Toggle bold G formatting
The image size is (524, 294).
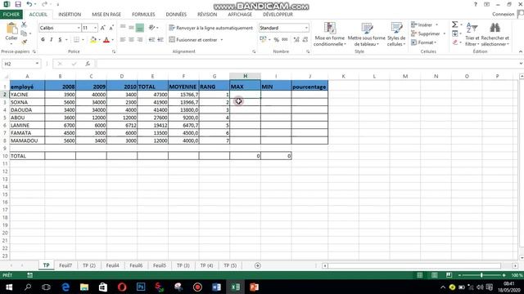[43, 40]
